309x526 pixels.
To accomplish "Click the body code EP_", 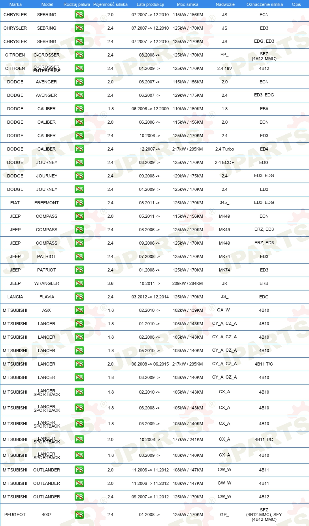I will (224, 55).
